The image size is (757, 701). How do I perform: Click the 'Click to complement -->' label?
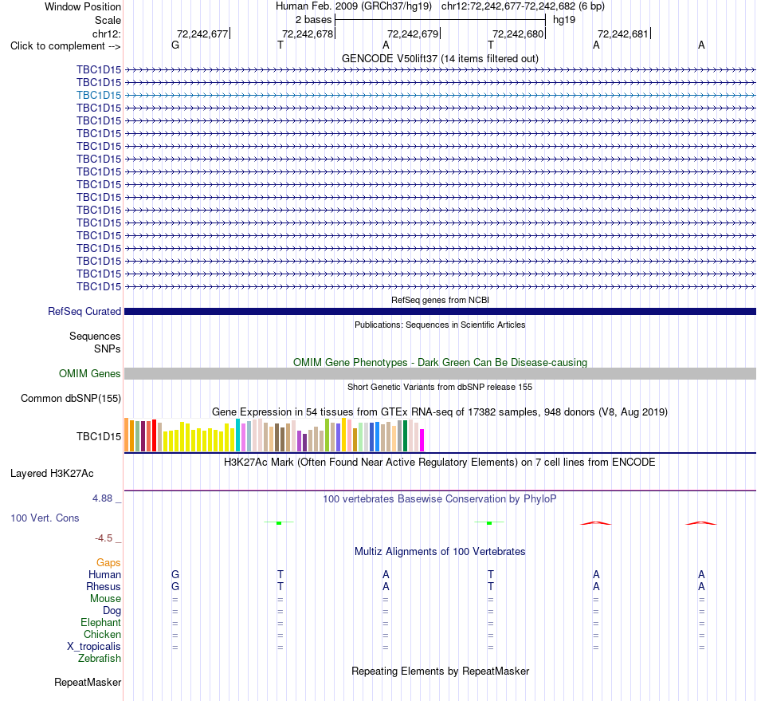click(x=65, y=46)
